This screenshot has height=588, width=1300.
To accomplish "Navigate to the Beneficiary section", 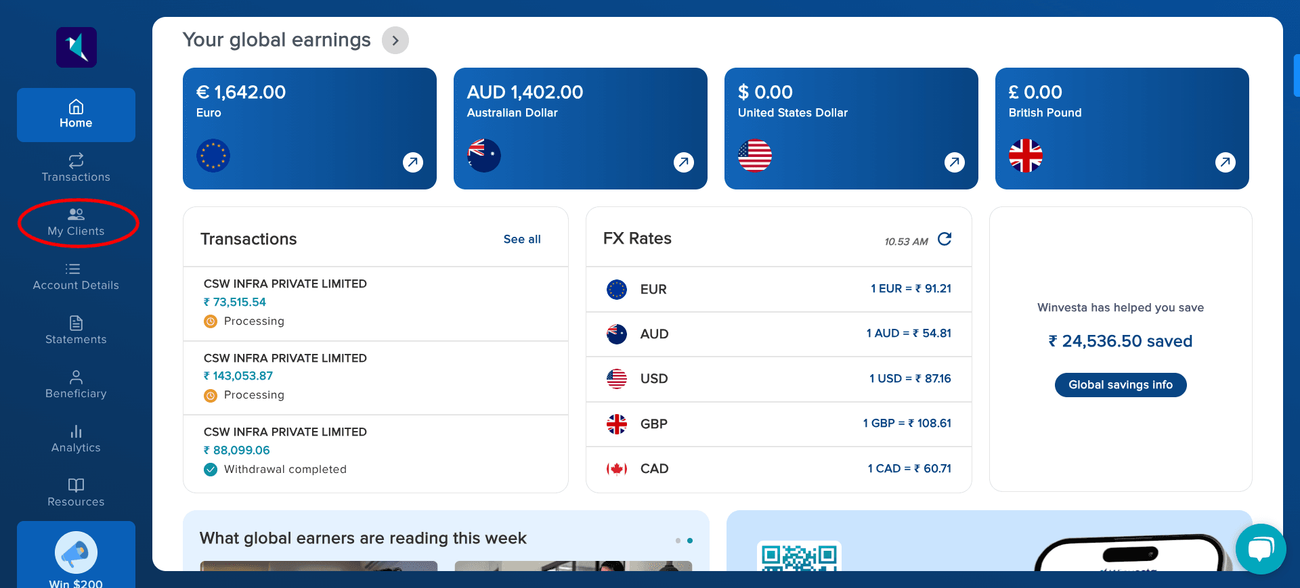I will (76, 384).
